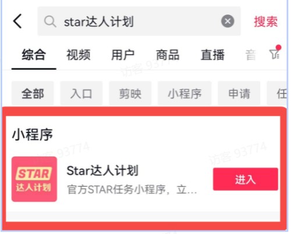
Task: Select the 入口 filter chip
Action: pyautogui.click(x=81, y=93)
